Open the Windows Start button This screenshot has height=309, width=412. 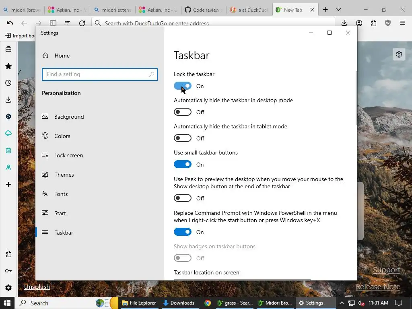pyautogui.click(x=7, y=303)
